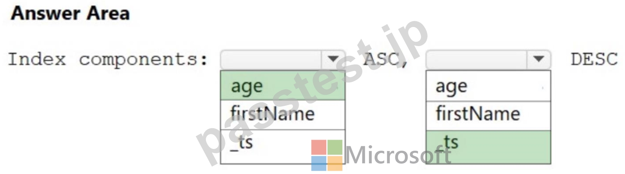625x174 pixels.
Task: Click the blue square of Microsoft logo
Action: [319, 163]
